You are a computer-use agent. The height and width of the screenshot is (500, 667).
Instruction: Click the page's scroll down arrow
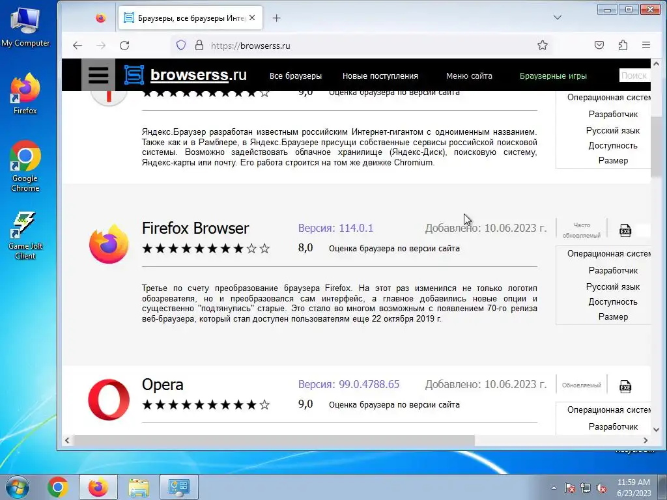click(656, 430)
